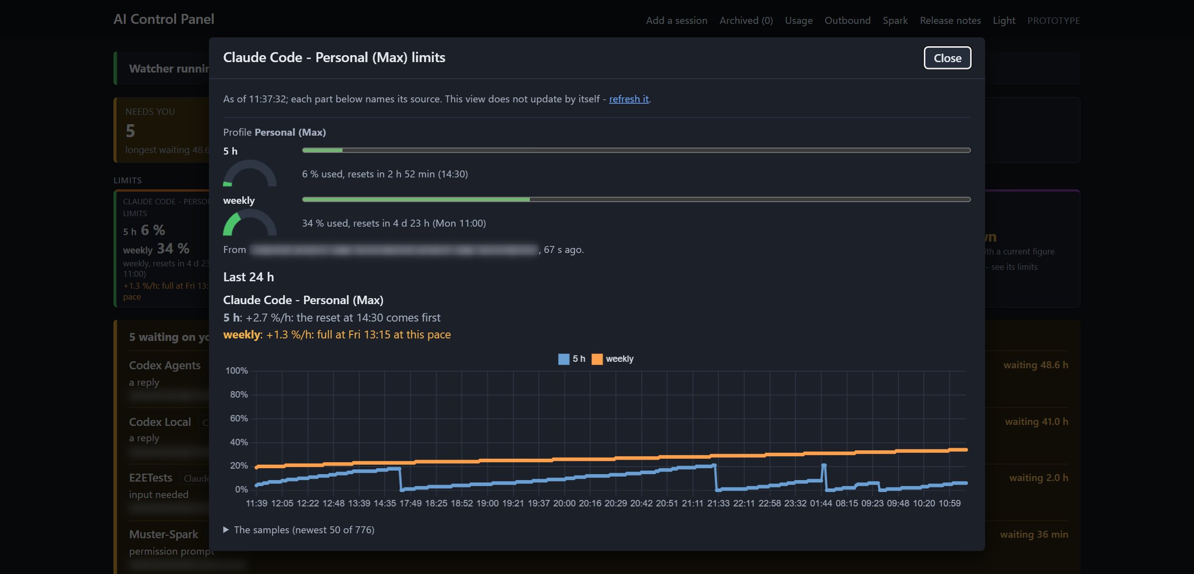
Task: Toggle the weekly series legend swatch
Action: [597, 359]
